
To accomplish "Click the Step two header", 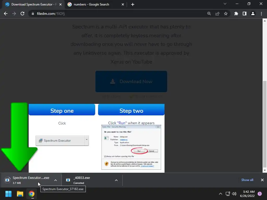I will [x=131, y=110].
